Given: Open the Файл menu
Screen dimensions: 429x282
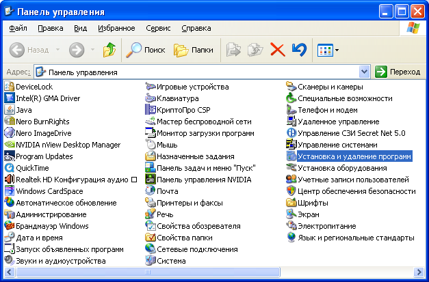Looking at the screenshot, I should click(x=18, y=28).
